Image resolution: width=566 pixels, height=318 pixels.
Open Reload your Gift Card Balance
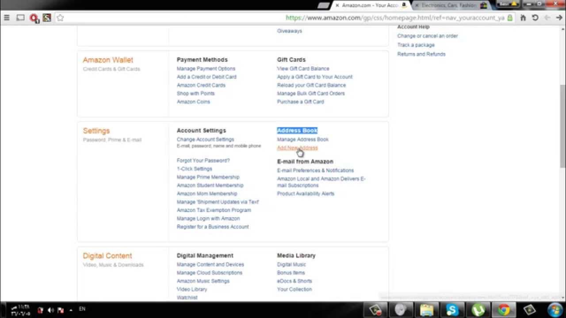tap(311, 85)
